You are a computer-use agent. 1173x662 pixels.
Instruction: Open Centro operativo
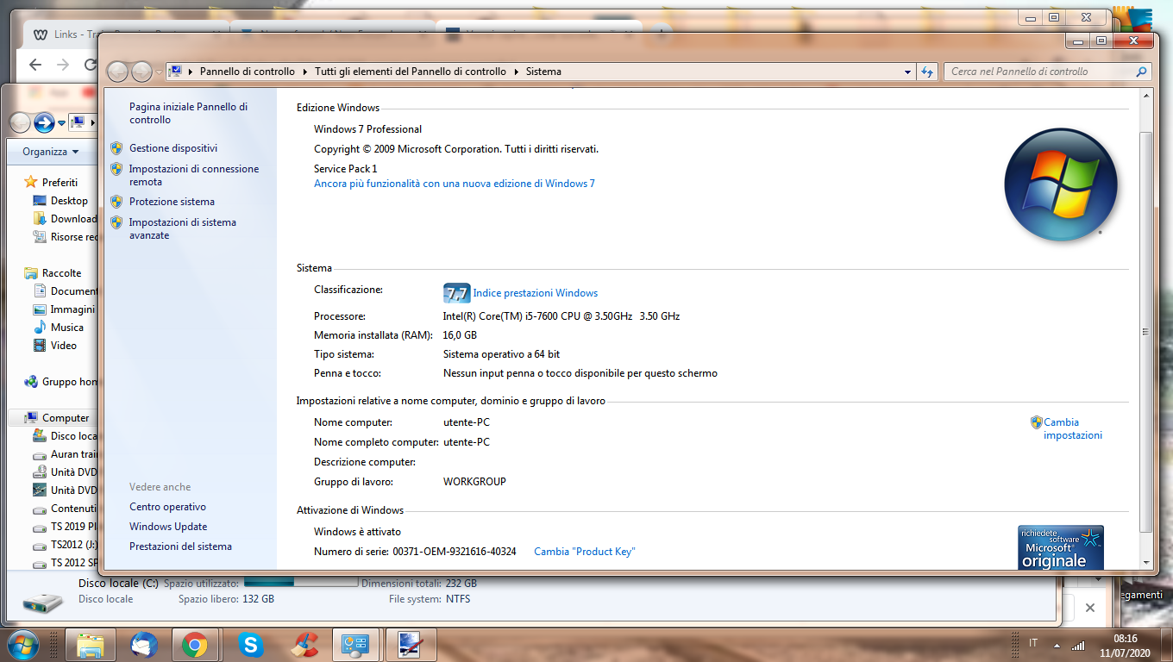point(167,507)
